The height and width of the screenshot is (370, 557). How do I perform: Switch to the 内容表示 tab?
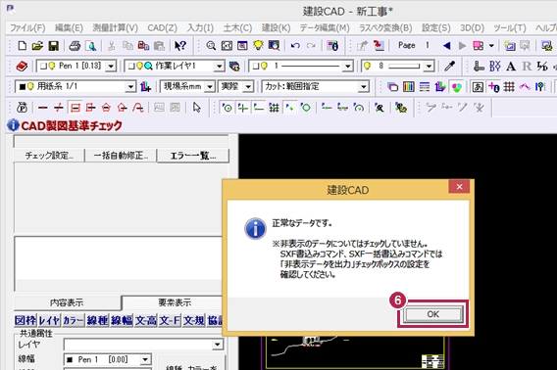67,302
